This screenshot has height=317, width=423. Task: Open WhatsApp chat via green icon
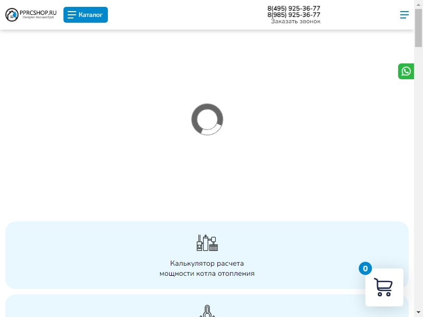pos(406,71)
